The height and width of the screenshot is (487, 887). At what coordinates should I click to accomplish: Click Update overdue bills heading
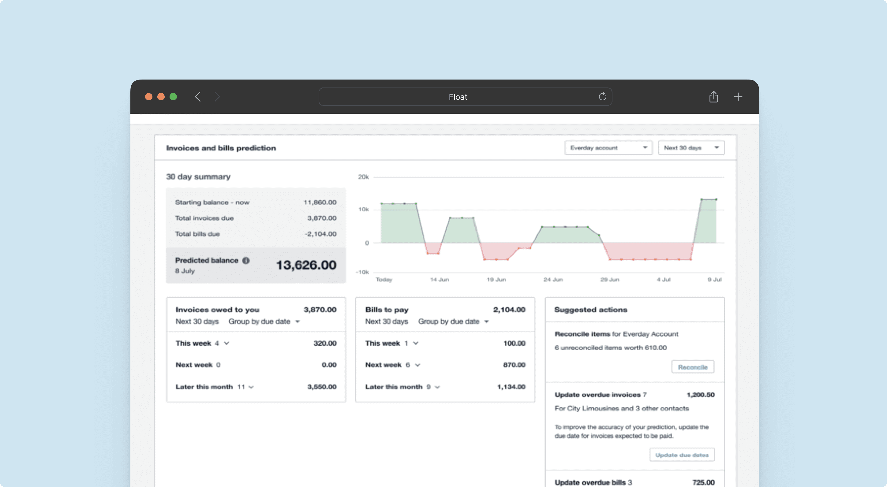(590, 482)
